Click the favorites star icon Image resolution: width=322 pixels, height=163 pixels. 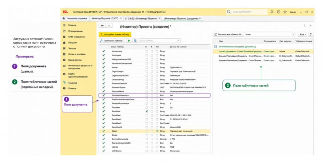(285, 12)
